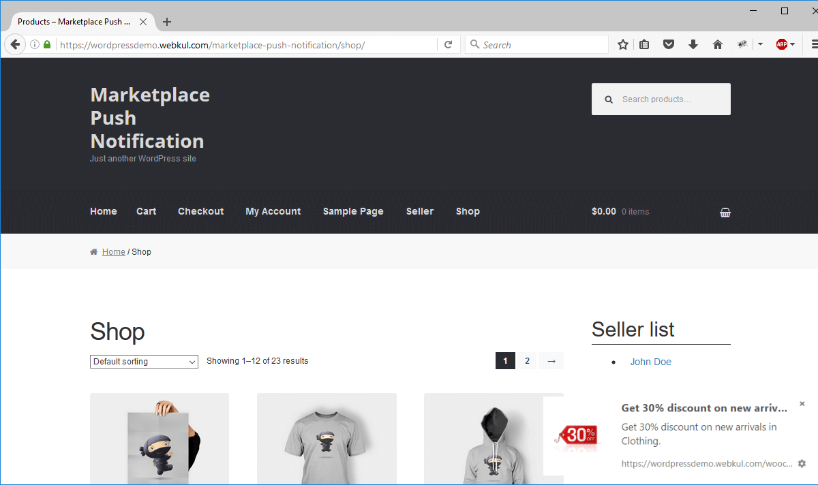Open the Default sorting dropdown

(144, 362)
